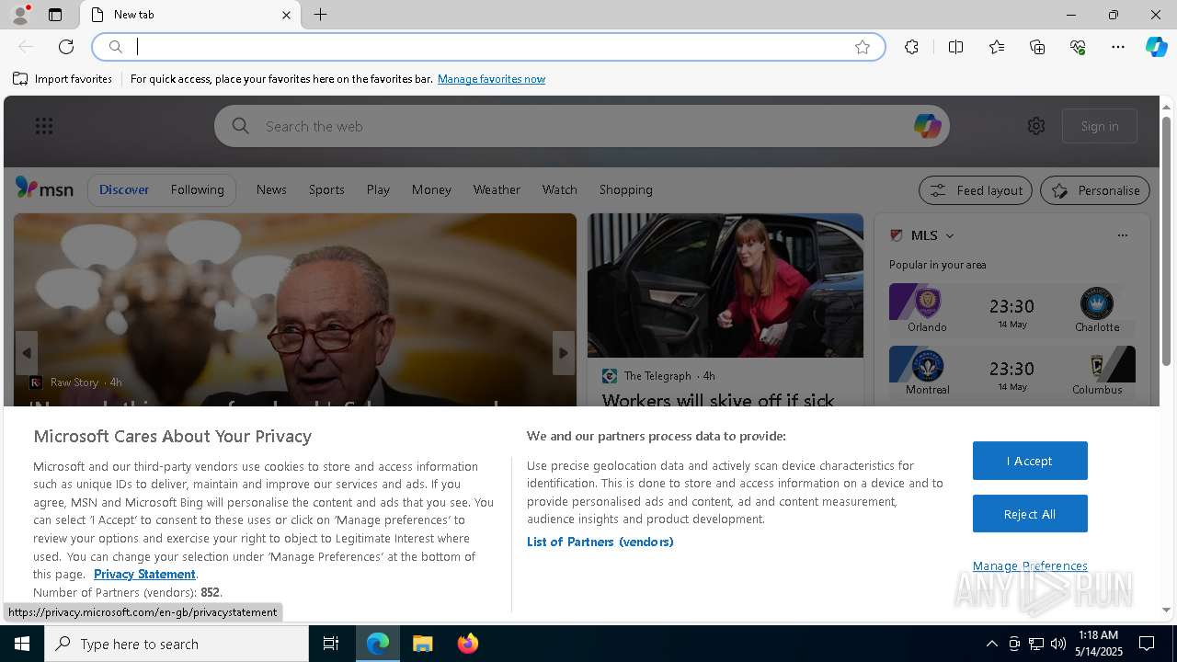
Task: Show next story with right arrow
Action: point(564,353)
